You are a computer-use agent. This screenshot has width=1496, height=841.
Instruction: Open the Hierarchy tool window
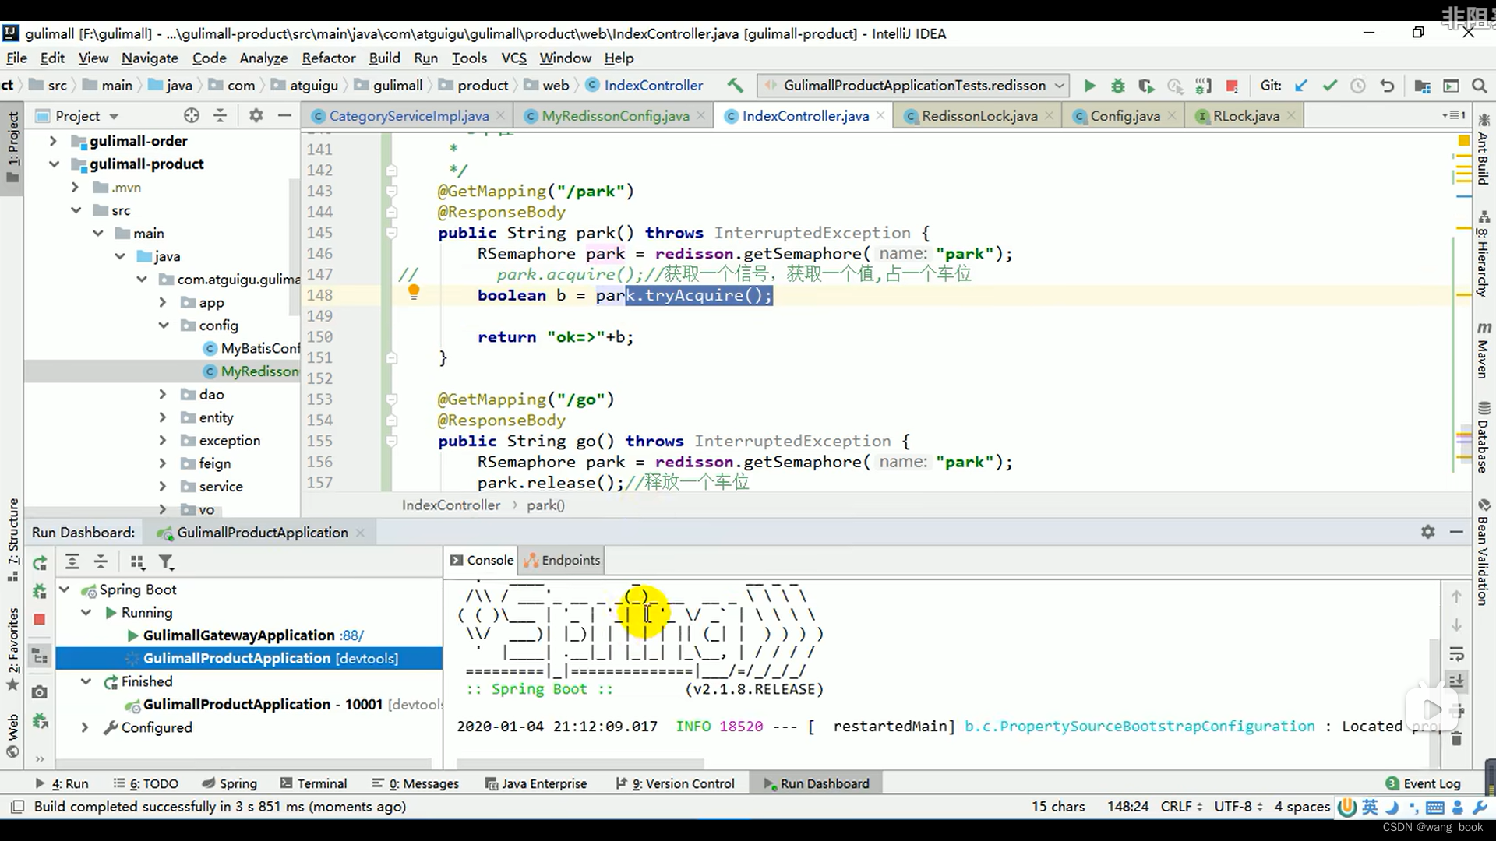[x=1484, y=254]
